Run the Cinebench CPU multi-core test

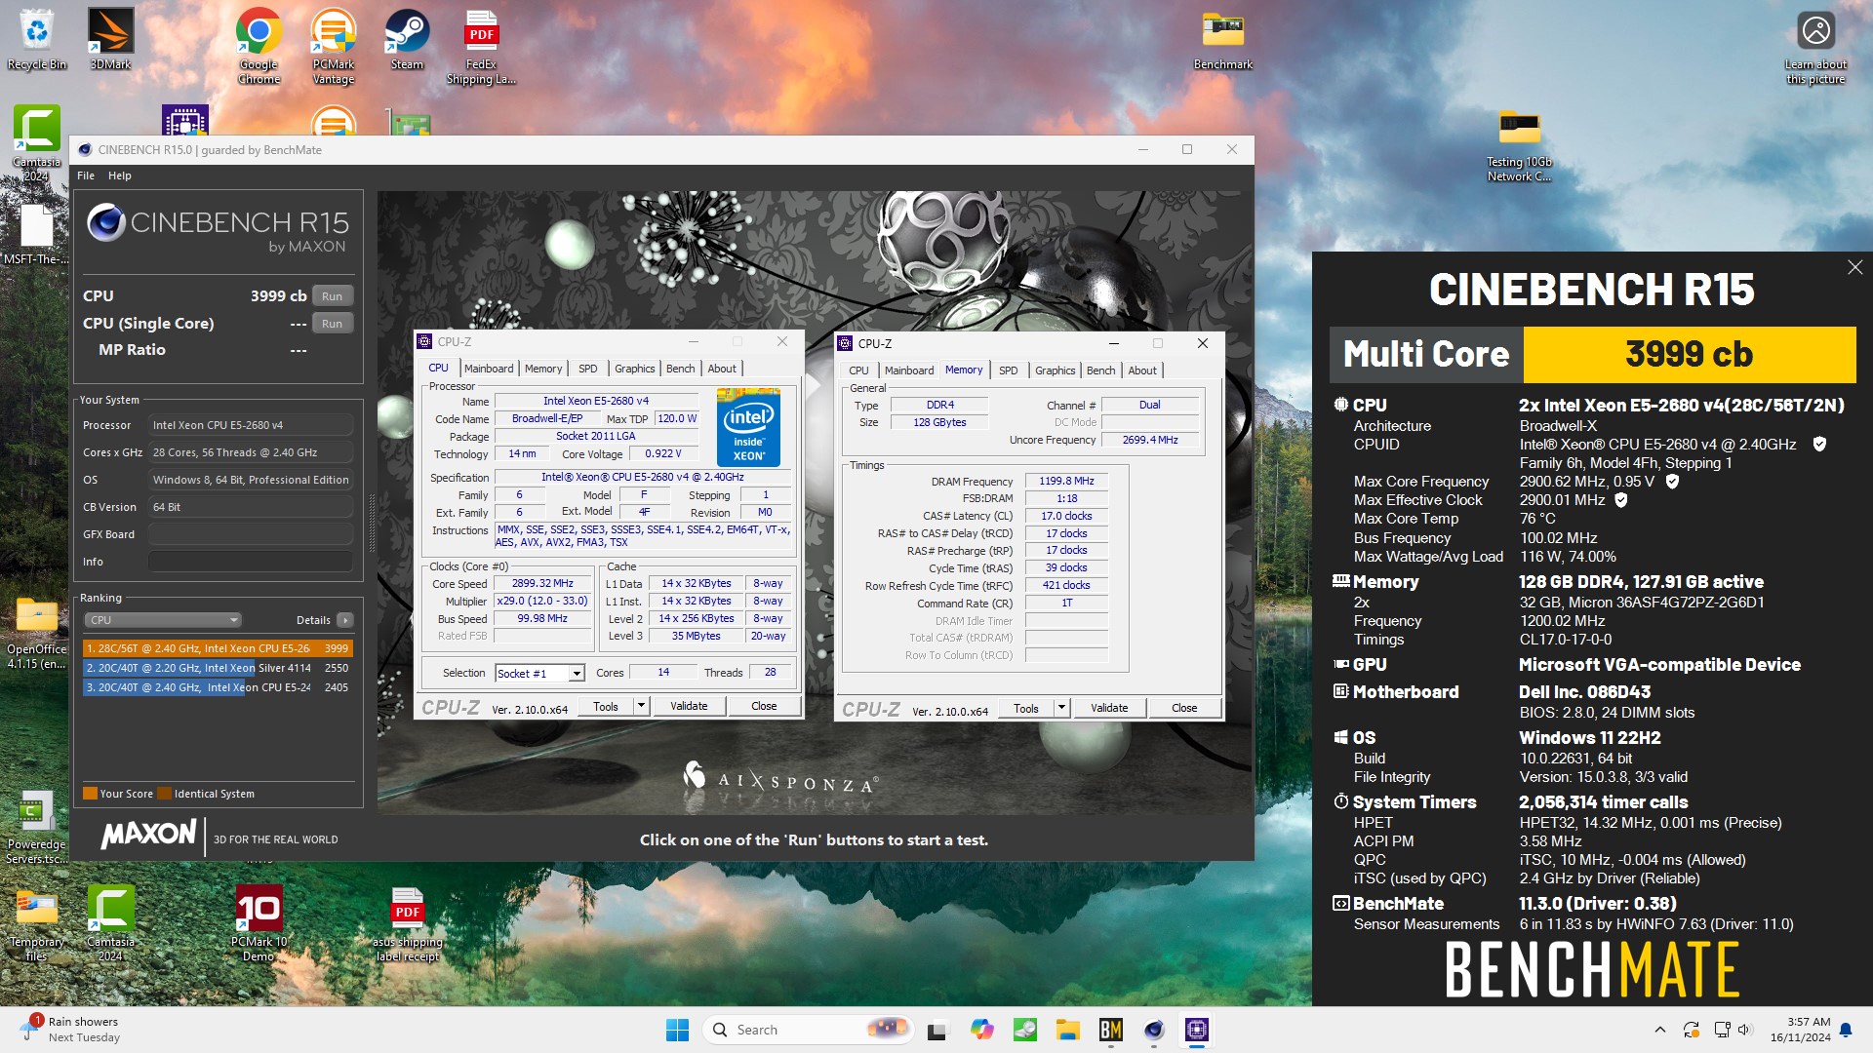click(333, 295)
